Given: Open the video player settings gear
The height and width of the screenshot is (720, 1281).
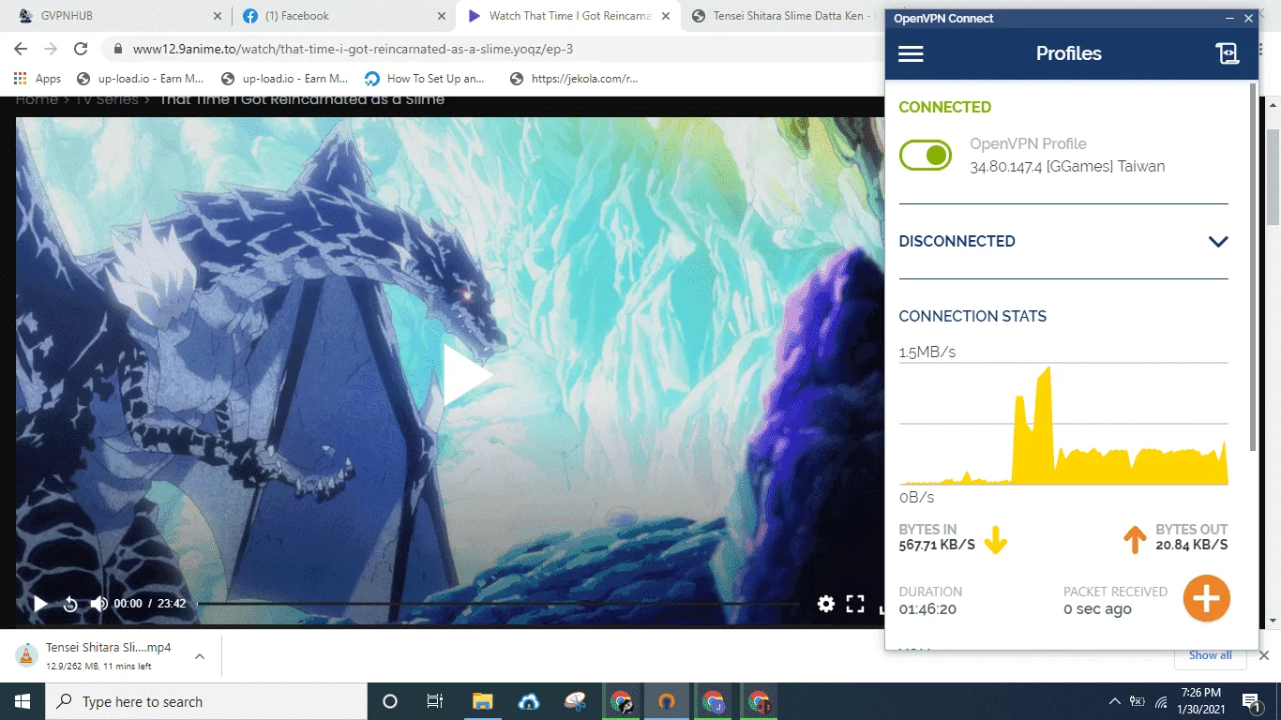Looking at the screenshot, I should 826,604.
